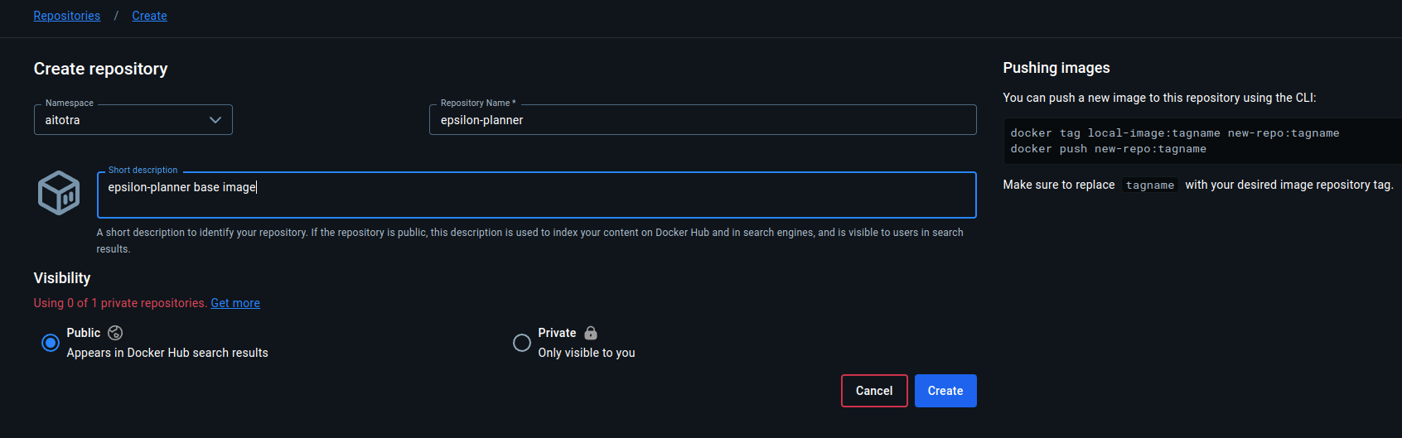The image size is (1402, 438).
Task: Focus the Repository Name field
Action: pyautogui.click(x=703, y=120)
